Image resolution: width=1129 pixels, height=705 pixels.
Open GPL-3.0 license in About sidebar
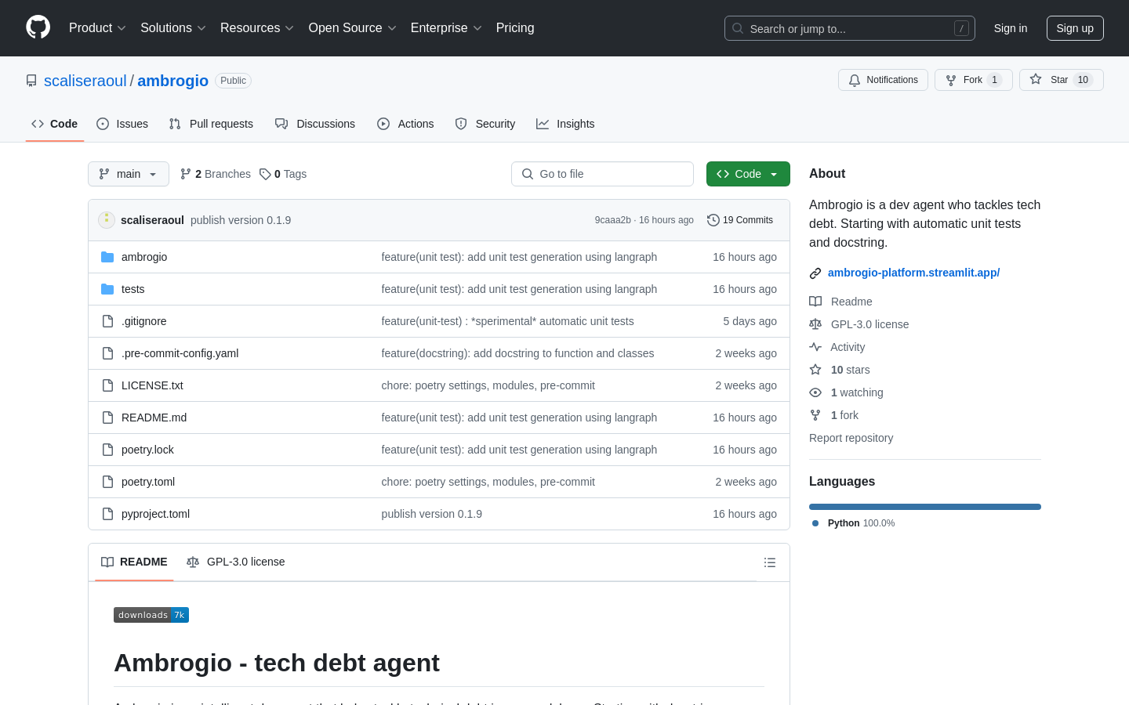pyautogui.click(x=859, y=324)
